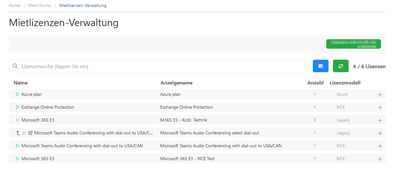Expand the M365 E3 - KoSt. Technik row

click(380, 120)
